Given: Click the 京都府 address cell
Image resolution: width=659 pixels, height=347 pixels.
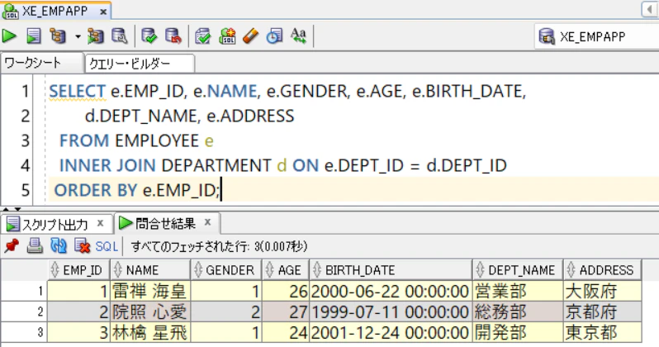Looking at the screenshot, I should coord(602,311).
